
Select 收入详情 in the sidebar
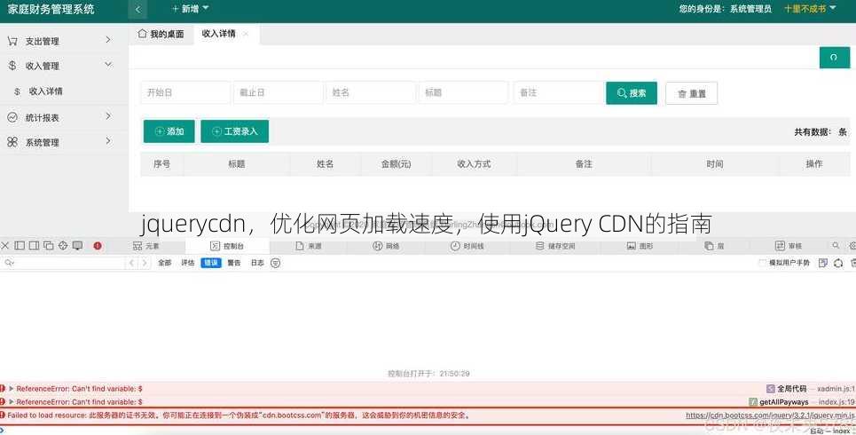coord(45,91)
